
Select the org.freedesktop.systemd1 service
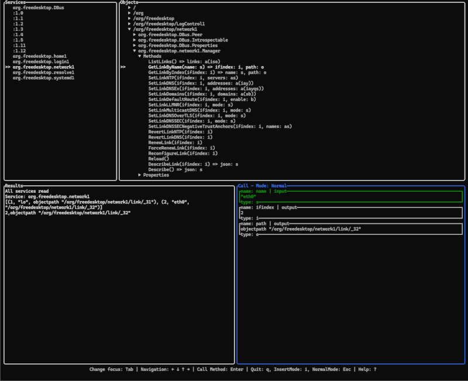43,78
